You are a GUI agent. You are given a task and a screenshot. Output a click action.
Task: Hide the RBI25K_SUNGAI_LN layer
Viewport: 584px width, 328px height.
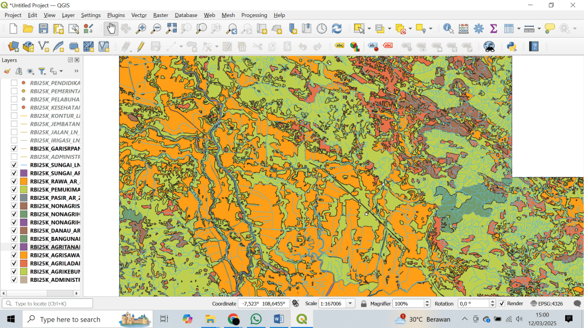pos(14,165)
